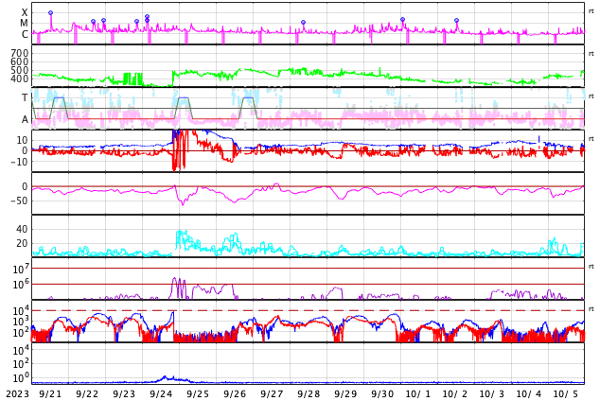Select the 40 tick on the cyan panel
This screenshot has height=401, width=600.
[x=22, y=230]
